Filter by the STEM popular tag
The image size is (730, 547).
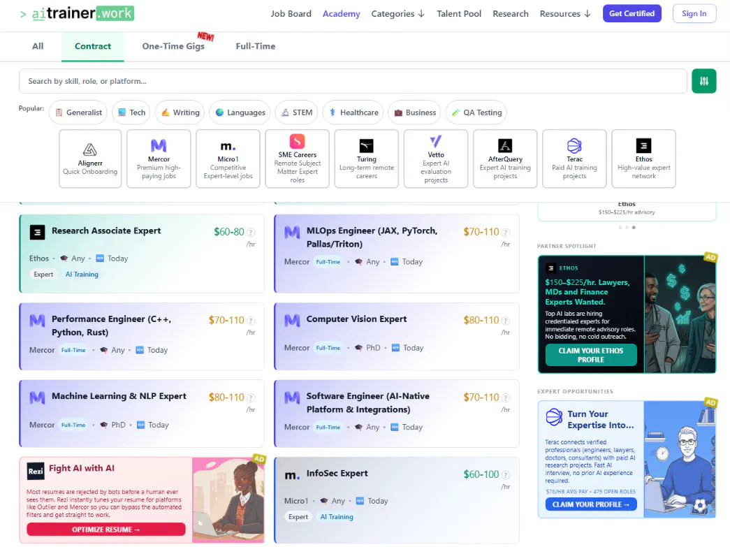pyautogui.click(x=297, y=112)
